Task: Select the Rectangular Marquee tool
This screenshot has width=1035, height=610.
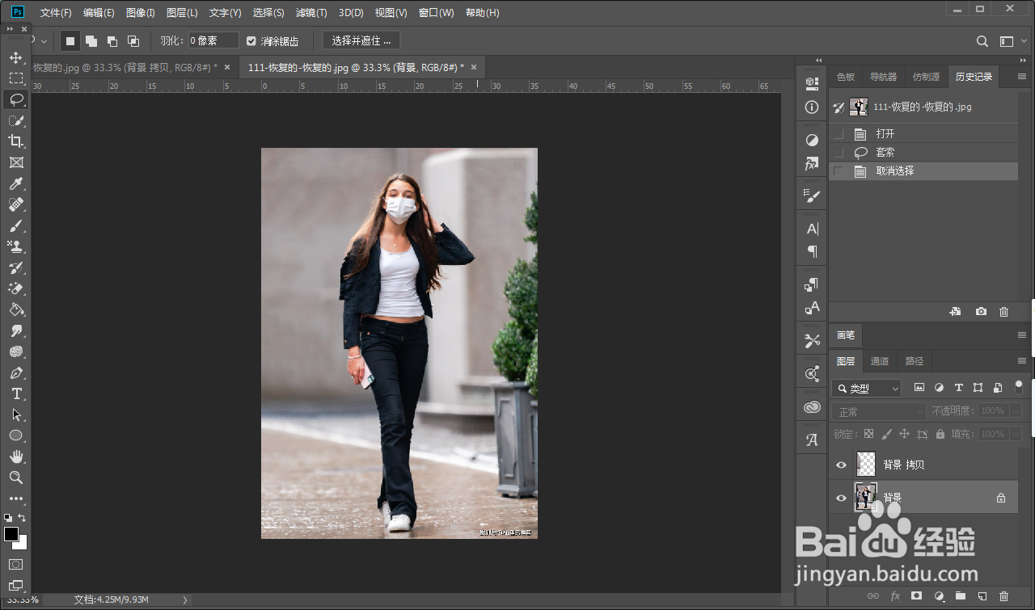Action: point(15,78)
